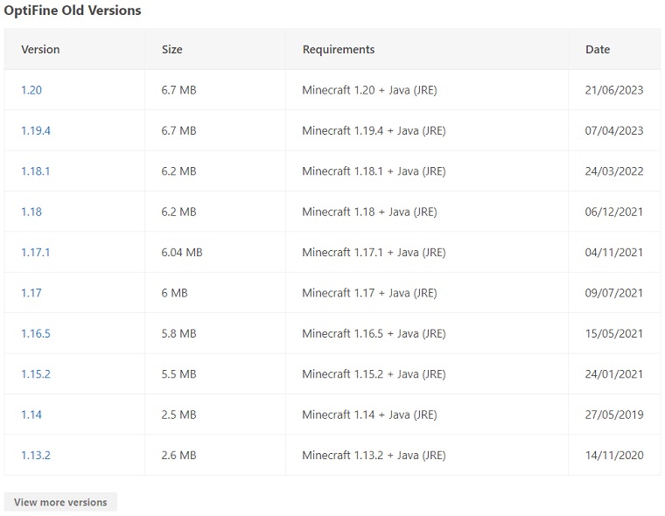This screenshot has width=665, height=516.
Task: Open the 1.14 version link
Action: click(x=31, y=415)
